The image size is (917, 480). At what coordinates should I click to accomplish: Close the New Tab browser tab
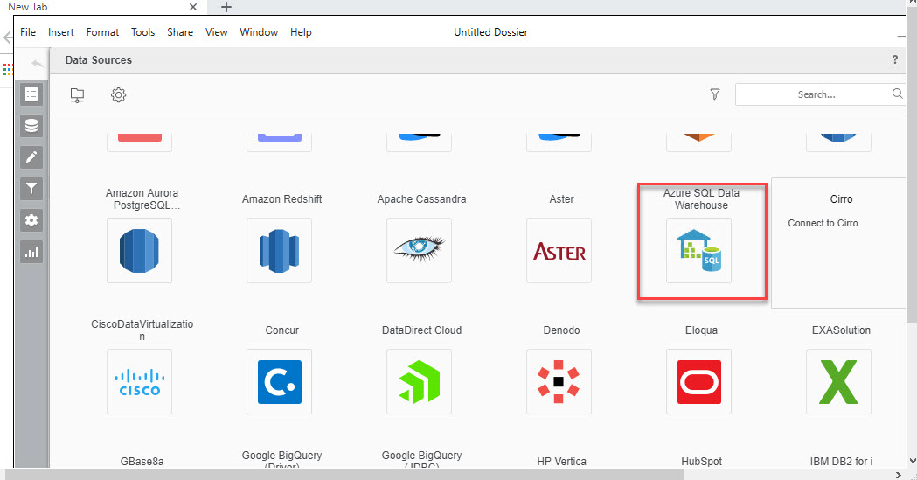click(193, 7)
